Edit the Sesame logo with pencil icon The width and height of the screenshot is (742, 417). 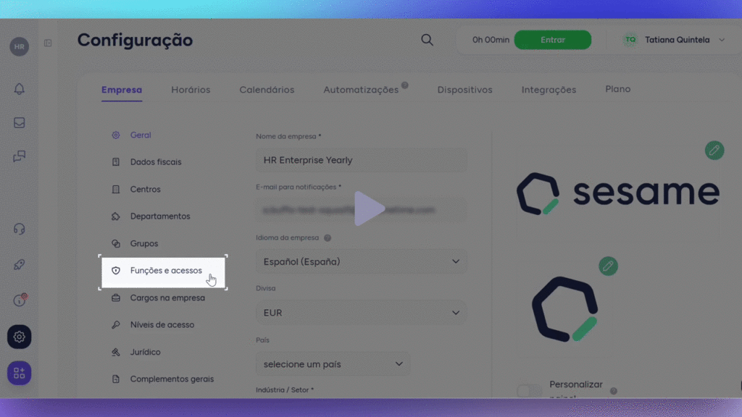click(714, 151)
